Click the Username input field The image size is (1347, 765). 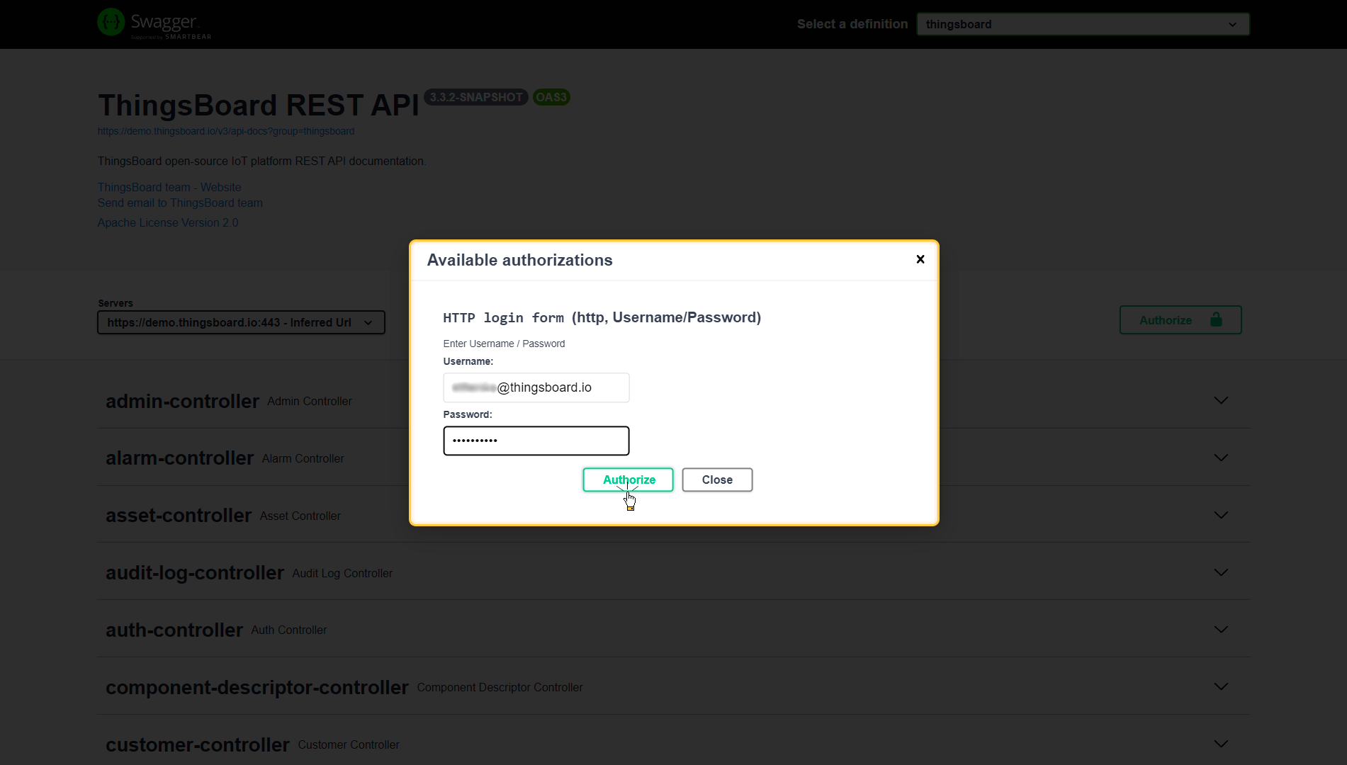536,387
